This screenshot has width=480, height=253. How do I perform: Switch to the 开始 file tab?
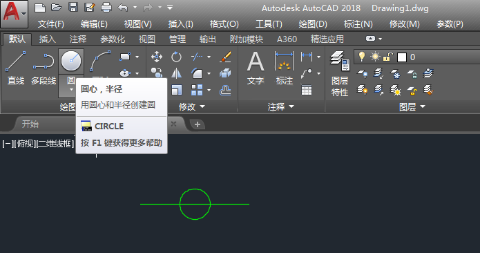(x=30, y=124)
